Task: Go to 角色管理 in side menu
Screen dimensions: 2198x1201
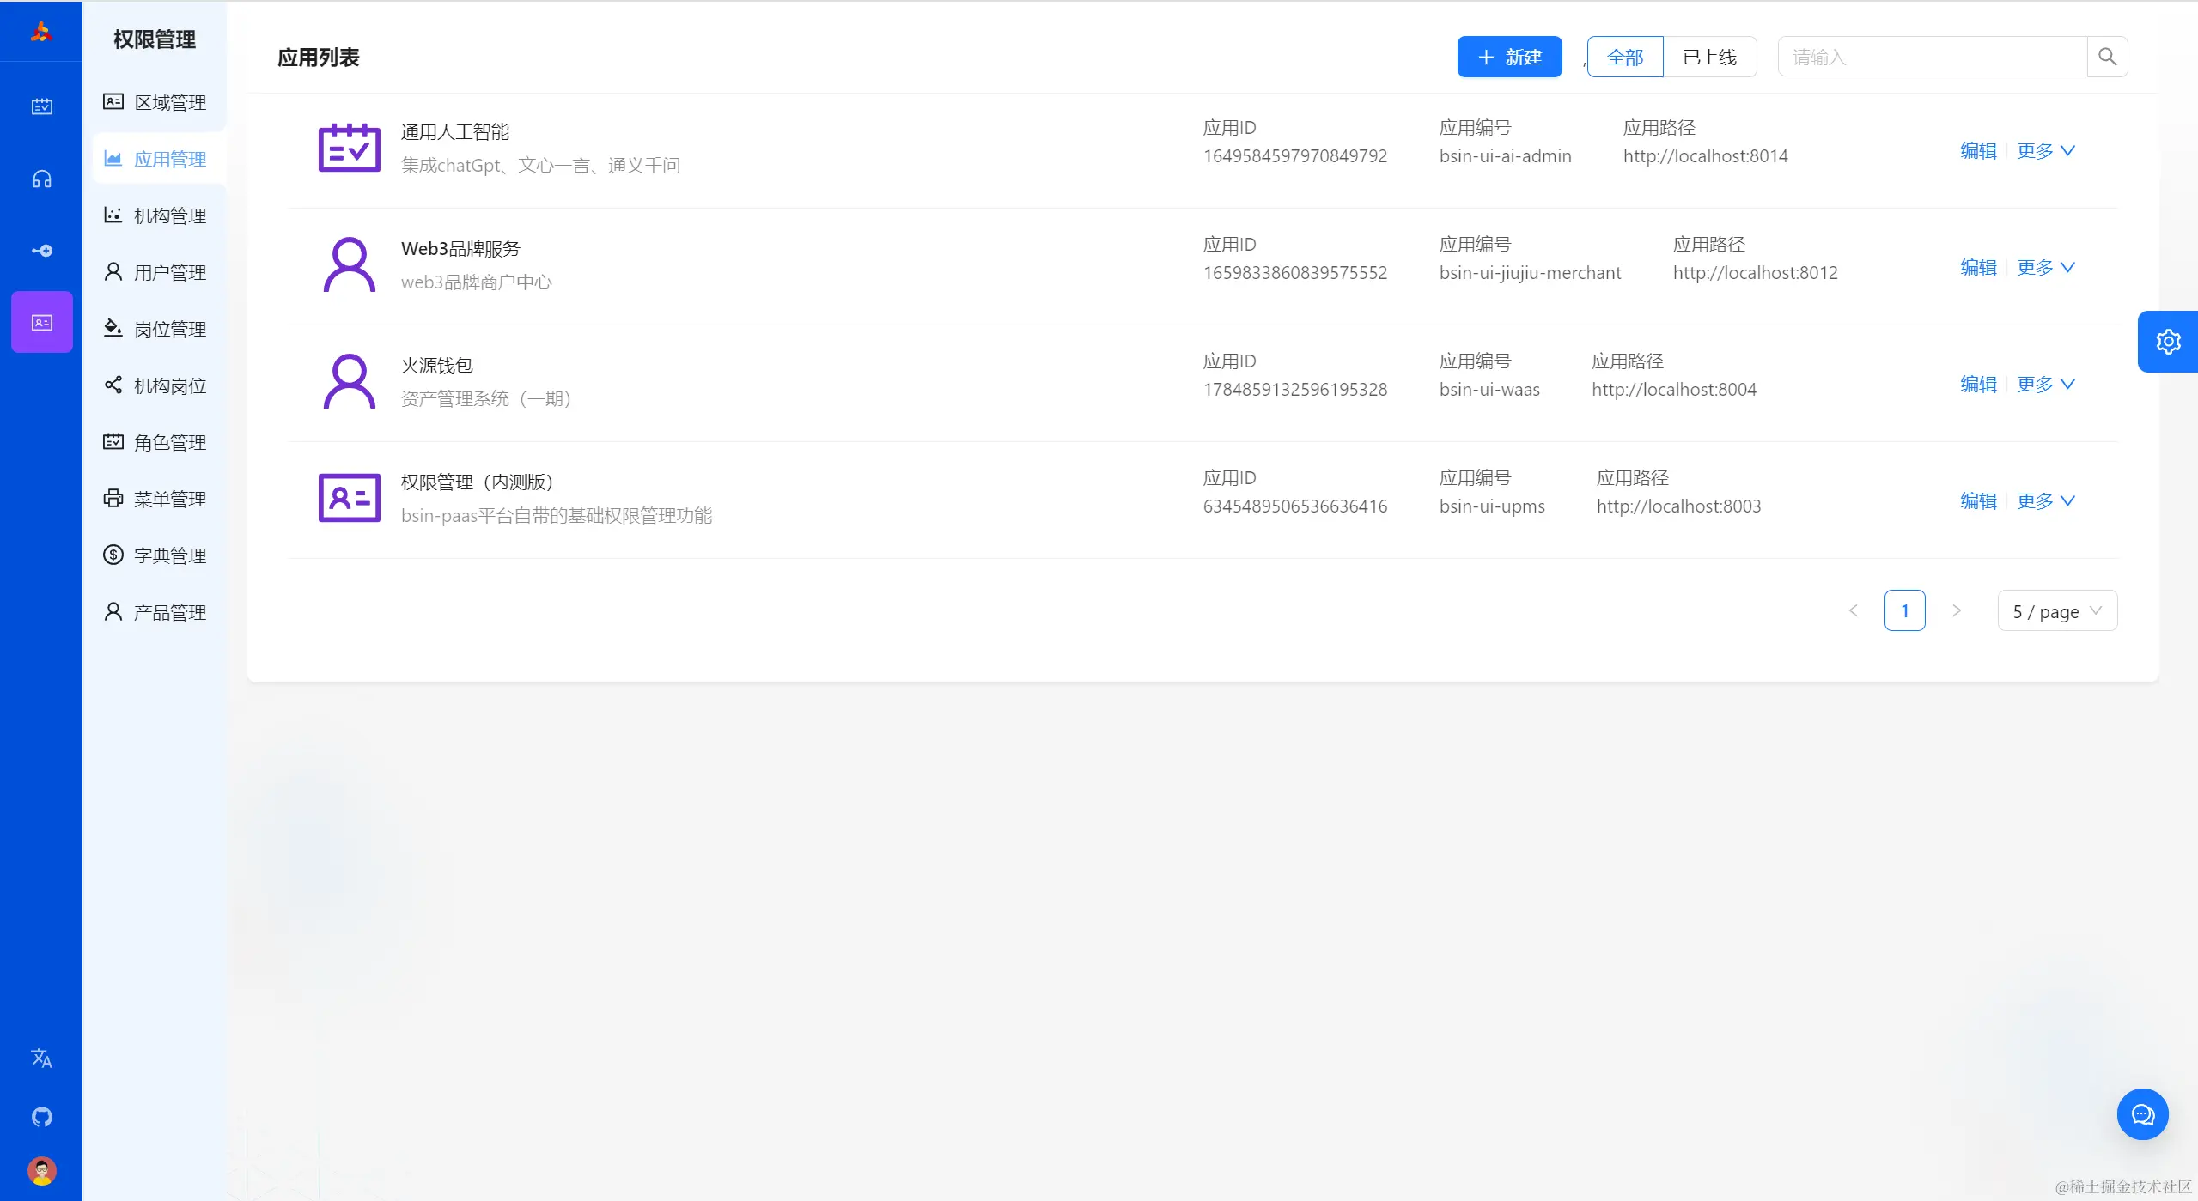Action: pos(169,443)
